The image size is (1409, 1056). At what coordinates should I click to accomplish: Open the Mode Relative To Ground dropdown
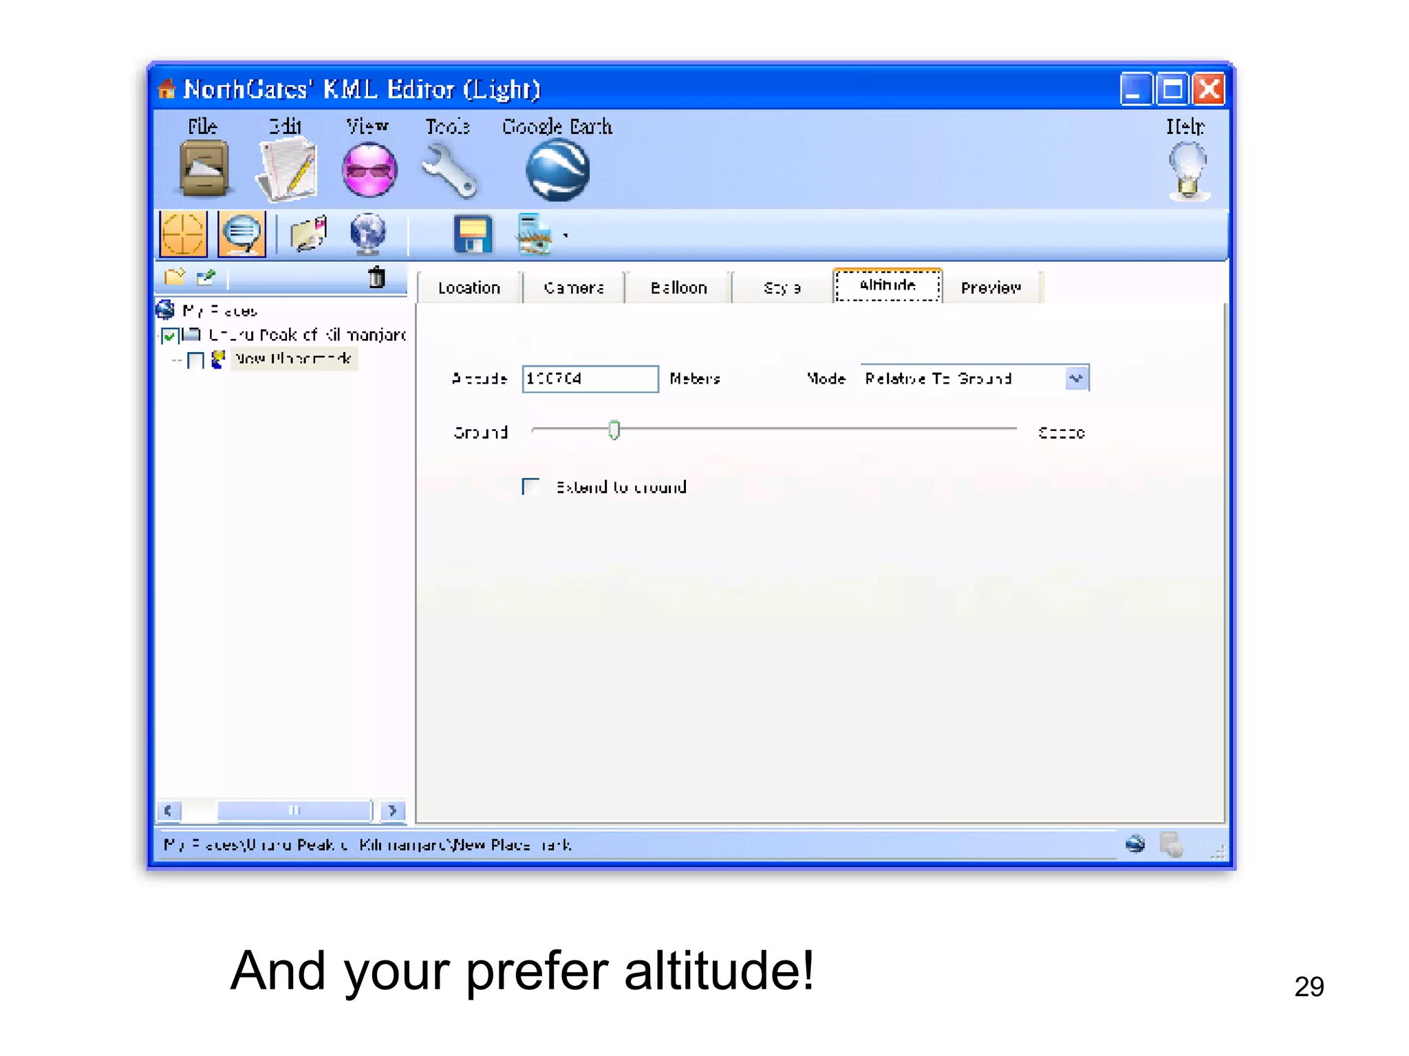[x=975, y=378]
